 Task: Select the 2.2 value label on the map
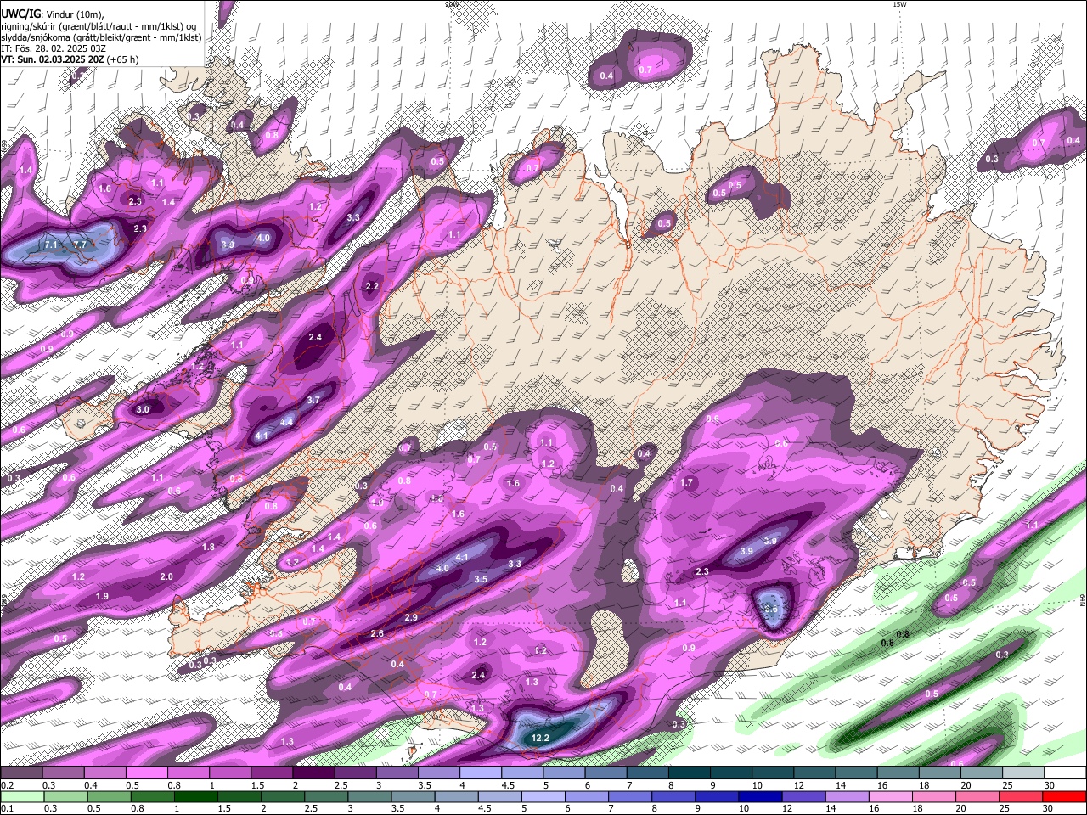pos(372,286)
